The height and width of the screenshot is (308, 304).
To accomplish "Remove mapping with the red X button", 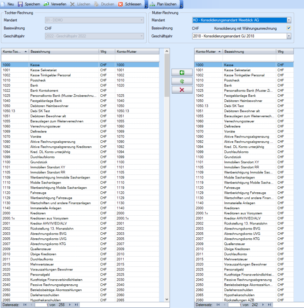I will (182, 90).
